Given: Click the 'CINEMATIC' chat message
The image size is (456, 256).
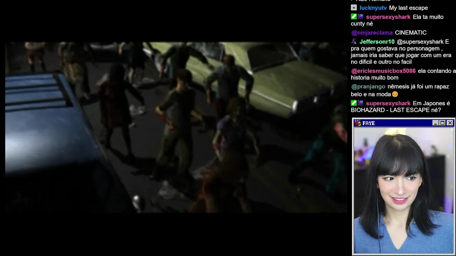Looking at the screenshot, I should pyautogui.click(x=411, y=33).
